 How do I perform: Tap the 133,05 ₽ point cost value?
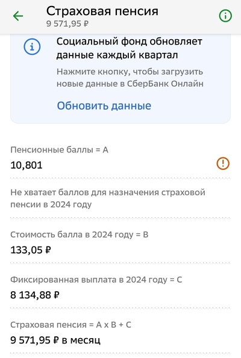pyautogui.click(x=31, y=250)
